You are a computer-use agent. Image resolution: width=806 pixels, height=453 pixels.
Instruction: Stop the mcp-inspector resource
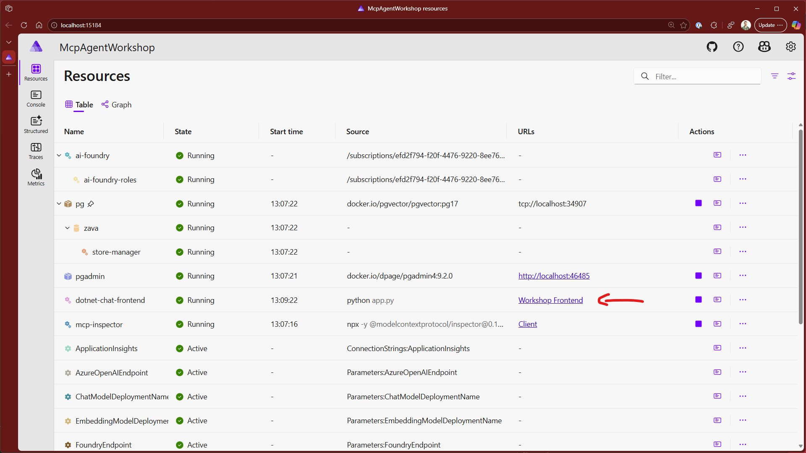[x=699, y=324]
